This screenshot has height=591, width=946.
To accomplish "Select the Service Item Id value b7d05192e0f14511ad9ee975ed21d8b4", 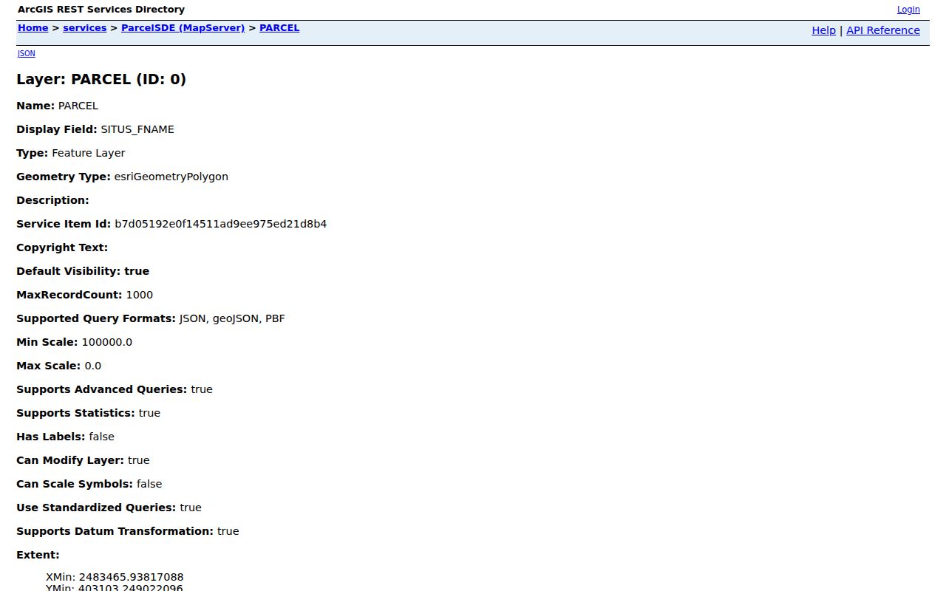I will point(220,224).
